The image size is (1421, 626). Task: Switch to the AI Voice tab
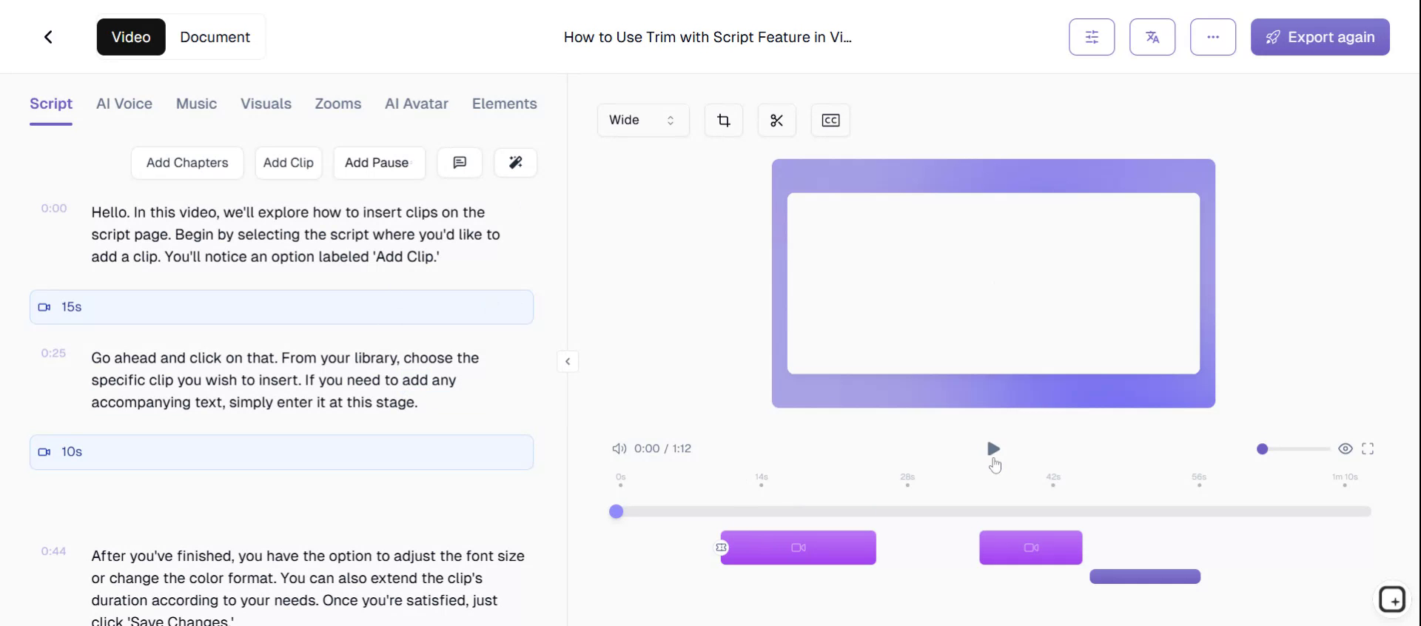(x=124, y=104)
